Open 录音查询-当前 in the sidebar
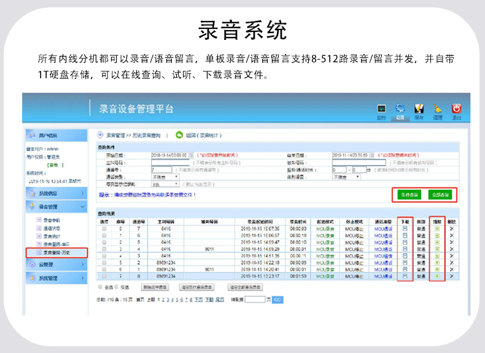Viewport: 485px width, 353px height. 56,244
